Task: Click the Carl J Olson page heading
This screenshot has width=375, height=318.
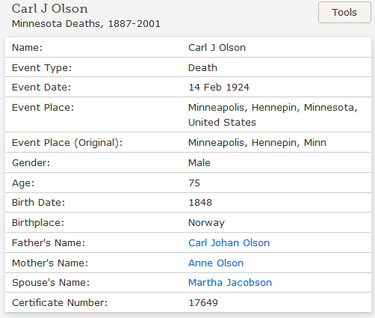Action: click(50, 9)
